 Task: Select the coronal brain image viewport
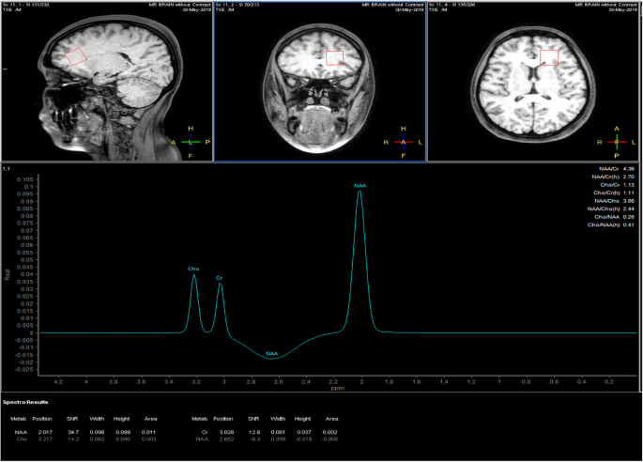point(320,81)
